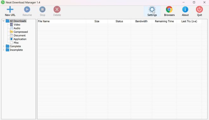This screenshot has height=120, width=209.
Task: Select the Misc category blank-page icon
Action: 11,42
